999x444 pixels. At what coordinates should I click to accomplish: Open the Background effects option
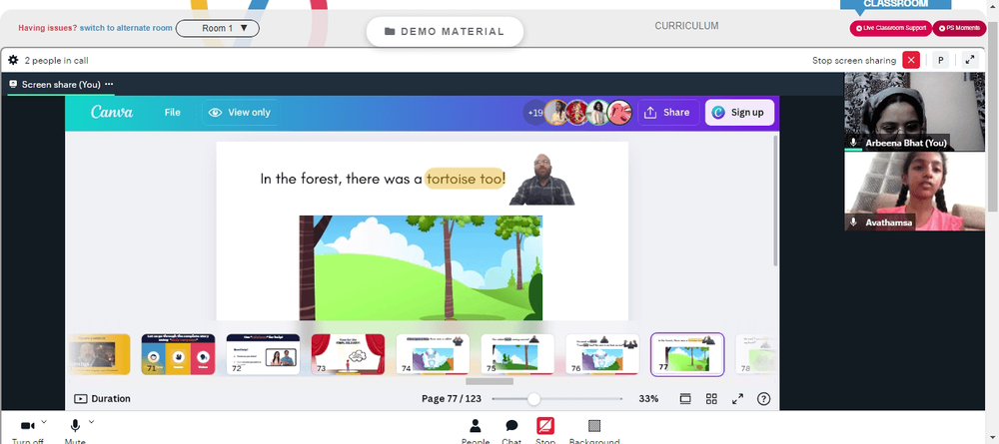click(x=594, y=431)
